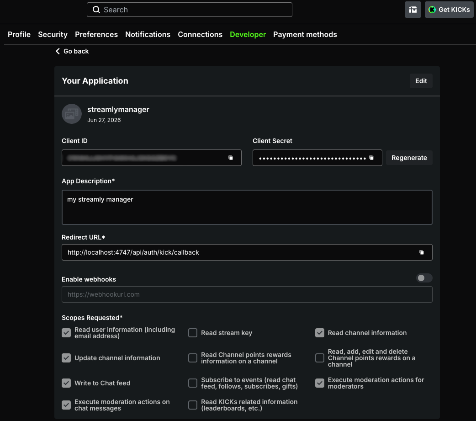
Task: Click the Your Application heading
Action: [x=95, y=81]
